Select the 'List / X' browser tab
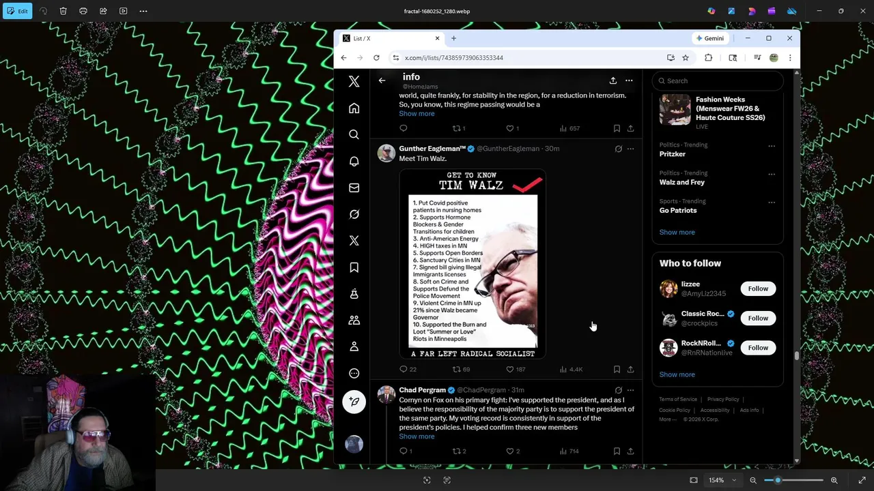 pyautogui.click(x=391, y=38)
